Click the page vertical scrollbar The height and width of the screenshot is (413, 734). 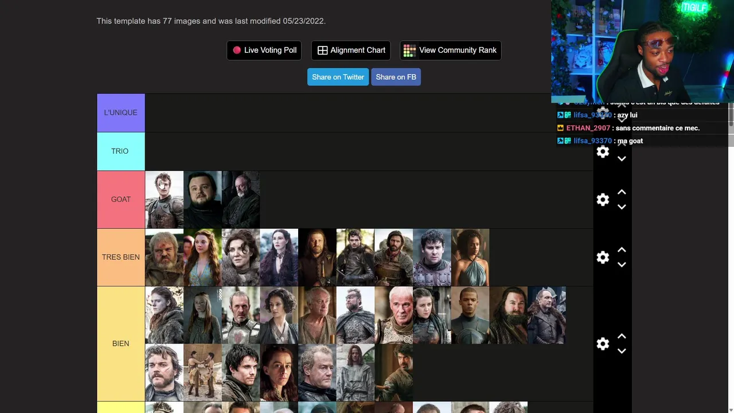731,115
